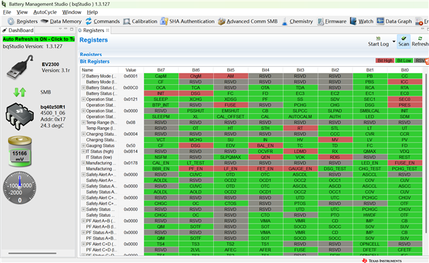Click the red BAL_EN bit cell
The width and height of the screenshot is (429, 263).
point(265,146)
